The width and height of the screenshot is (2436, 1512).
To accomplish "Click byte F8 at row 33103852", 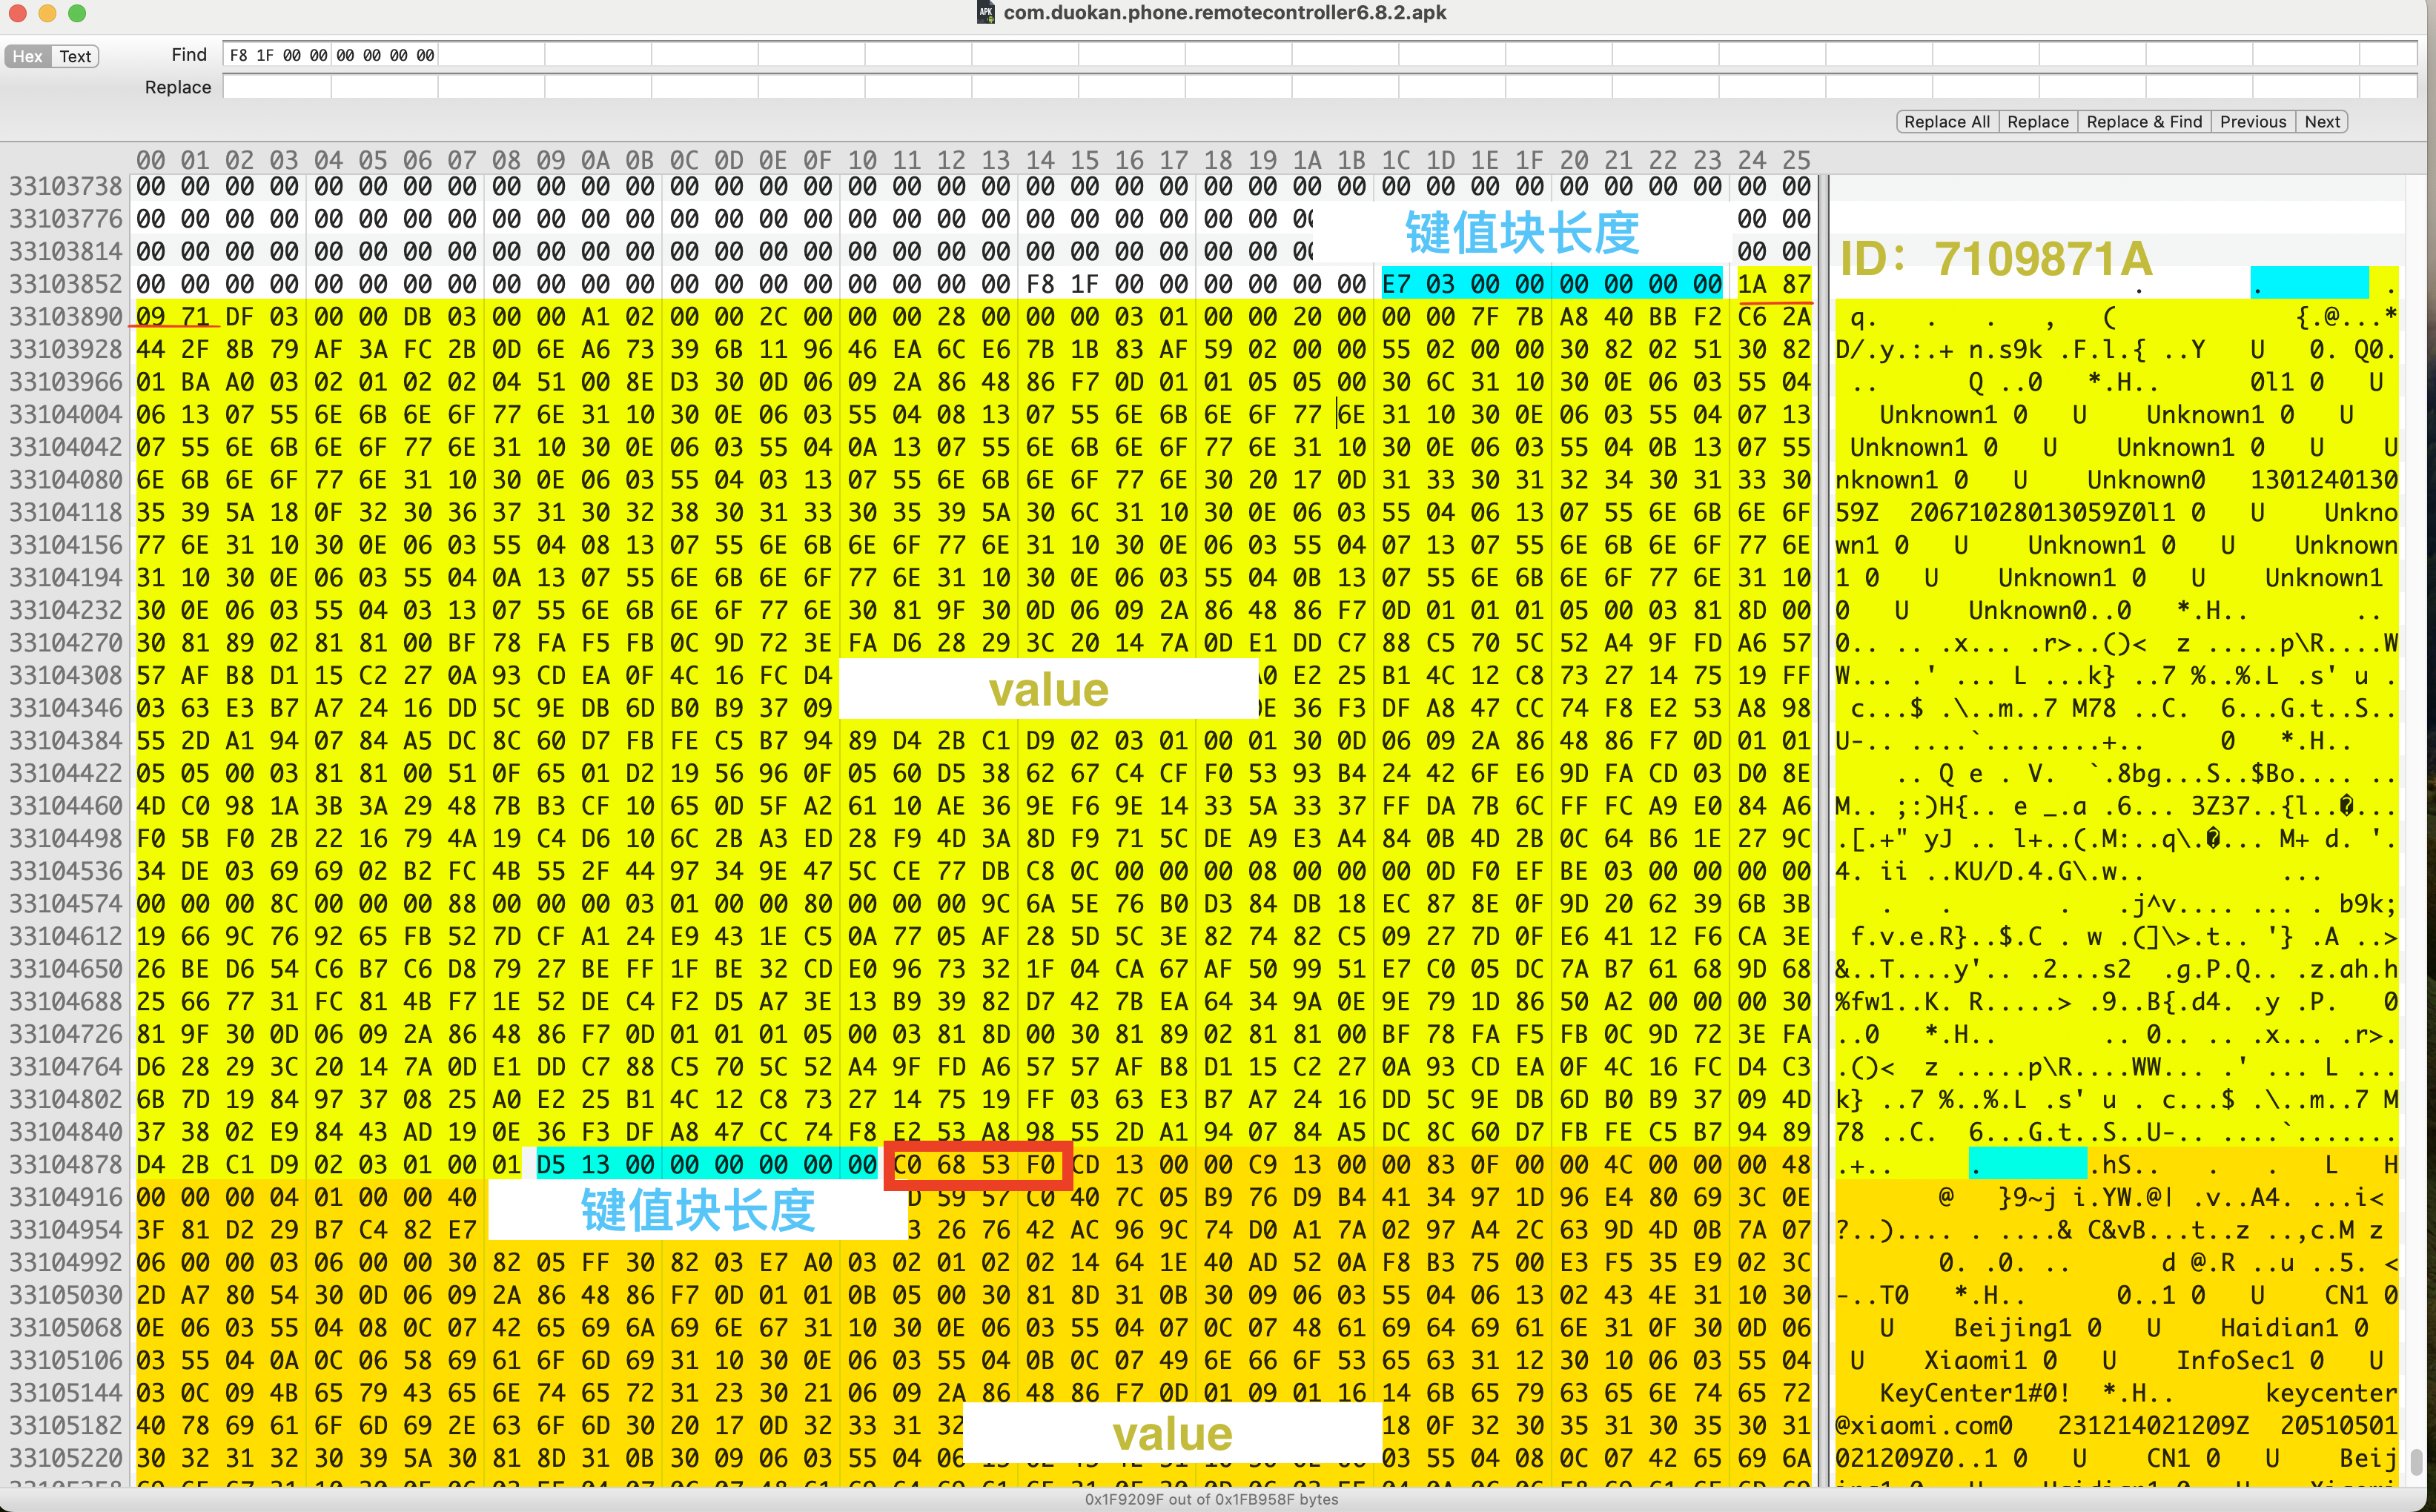I will tap(1040, 284).
